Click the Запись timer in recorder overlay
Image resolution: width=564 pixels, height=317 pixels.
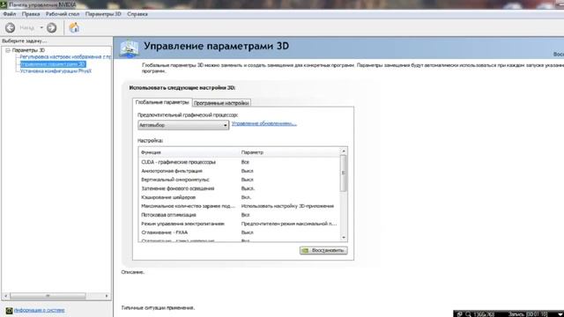[528, 314]
